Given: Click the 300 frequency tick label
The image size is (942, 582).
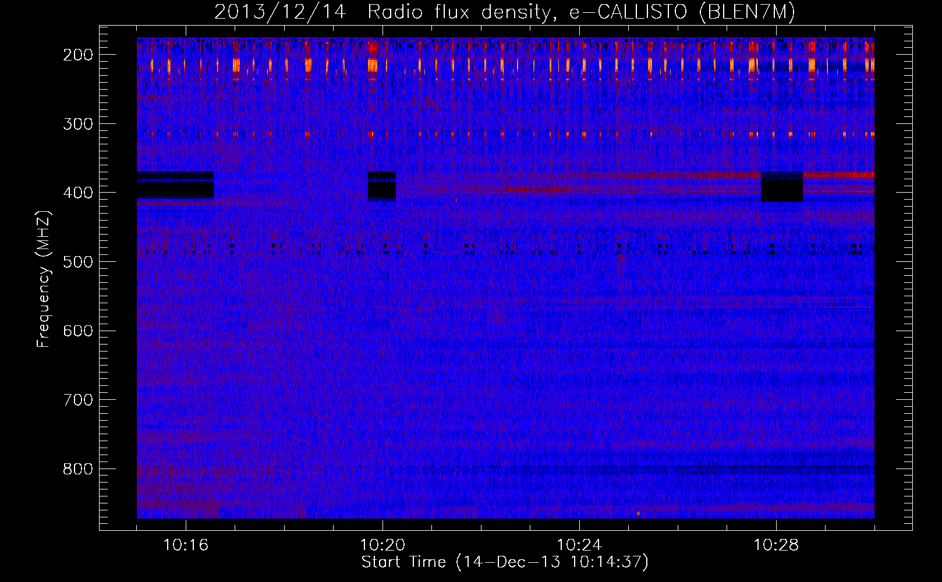Looking at the screenshot, I should pos(78,124).
